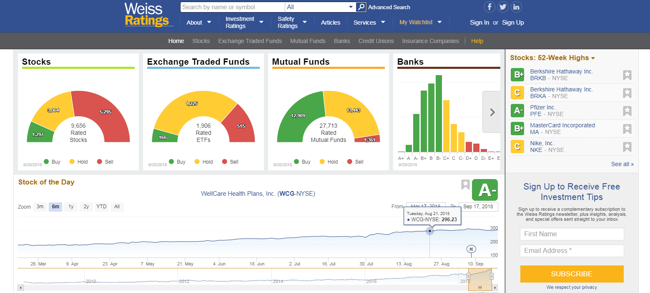This screenshot has width=650, height=293.
Task: Toggle Sell legend in Stocks chart
Action: (x=105, y=162)
